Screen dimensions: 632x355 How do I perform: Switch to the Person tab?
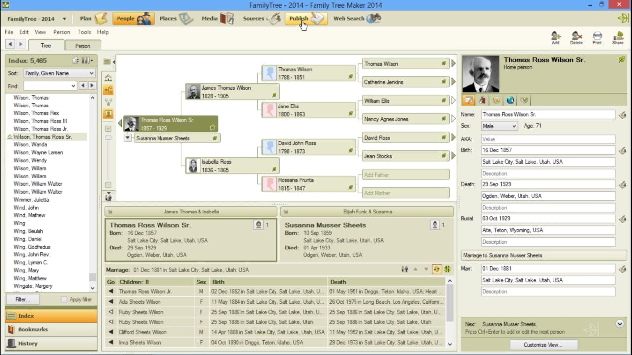click(x=82, y=45)
